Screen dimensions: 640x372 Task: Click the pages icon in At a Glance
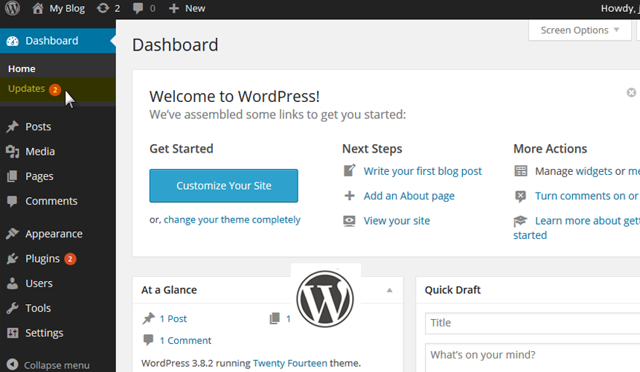click(275, 318)
